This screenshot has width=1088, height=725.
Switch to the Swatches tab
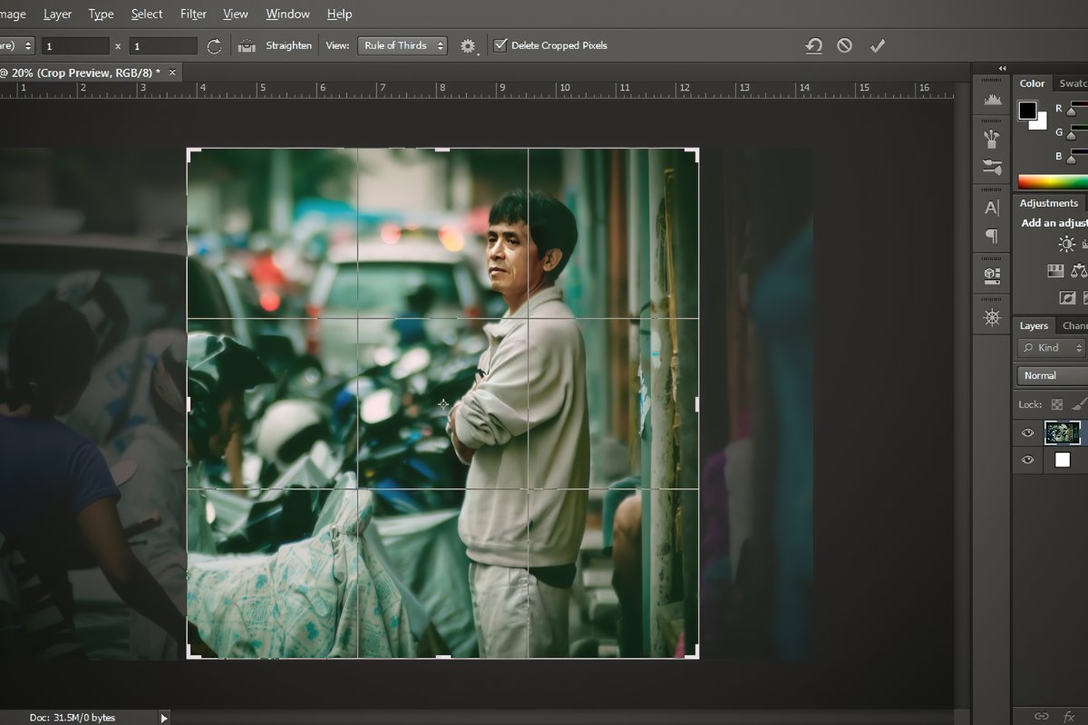(1075, 82)
